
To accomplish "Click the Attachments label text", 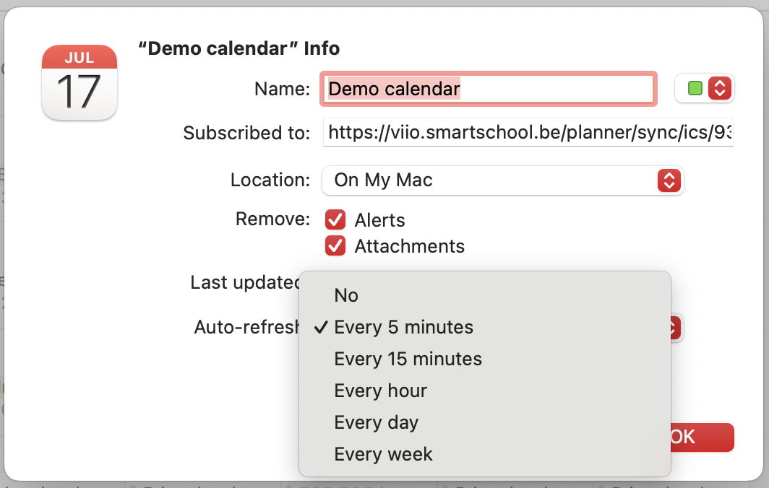I will point(410,246).
